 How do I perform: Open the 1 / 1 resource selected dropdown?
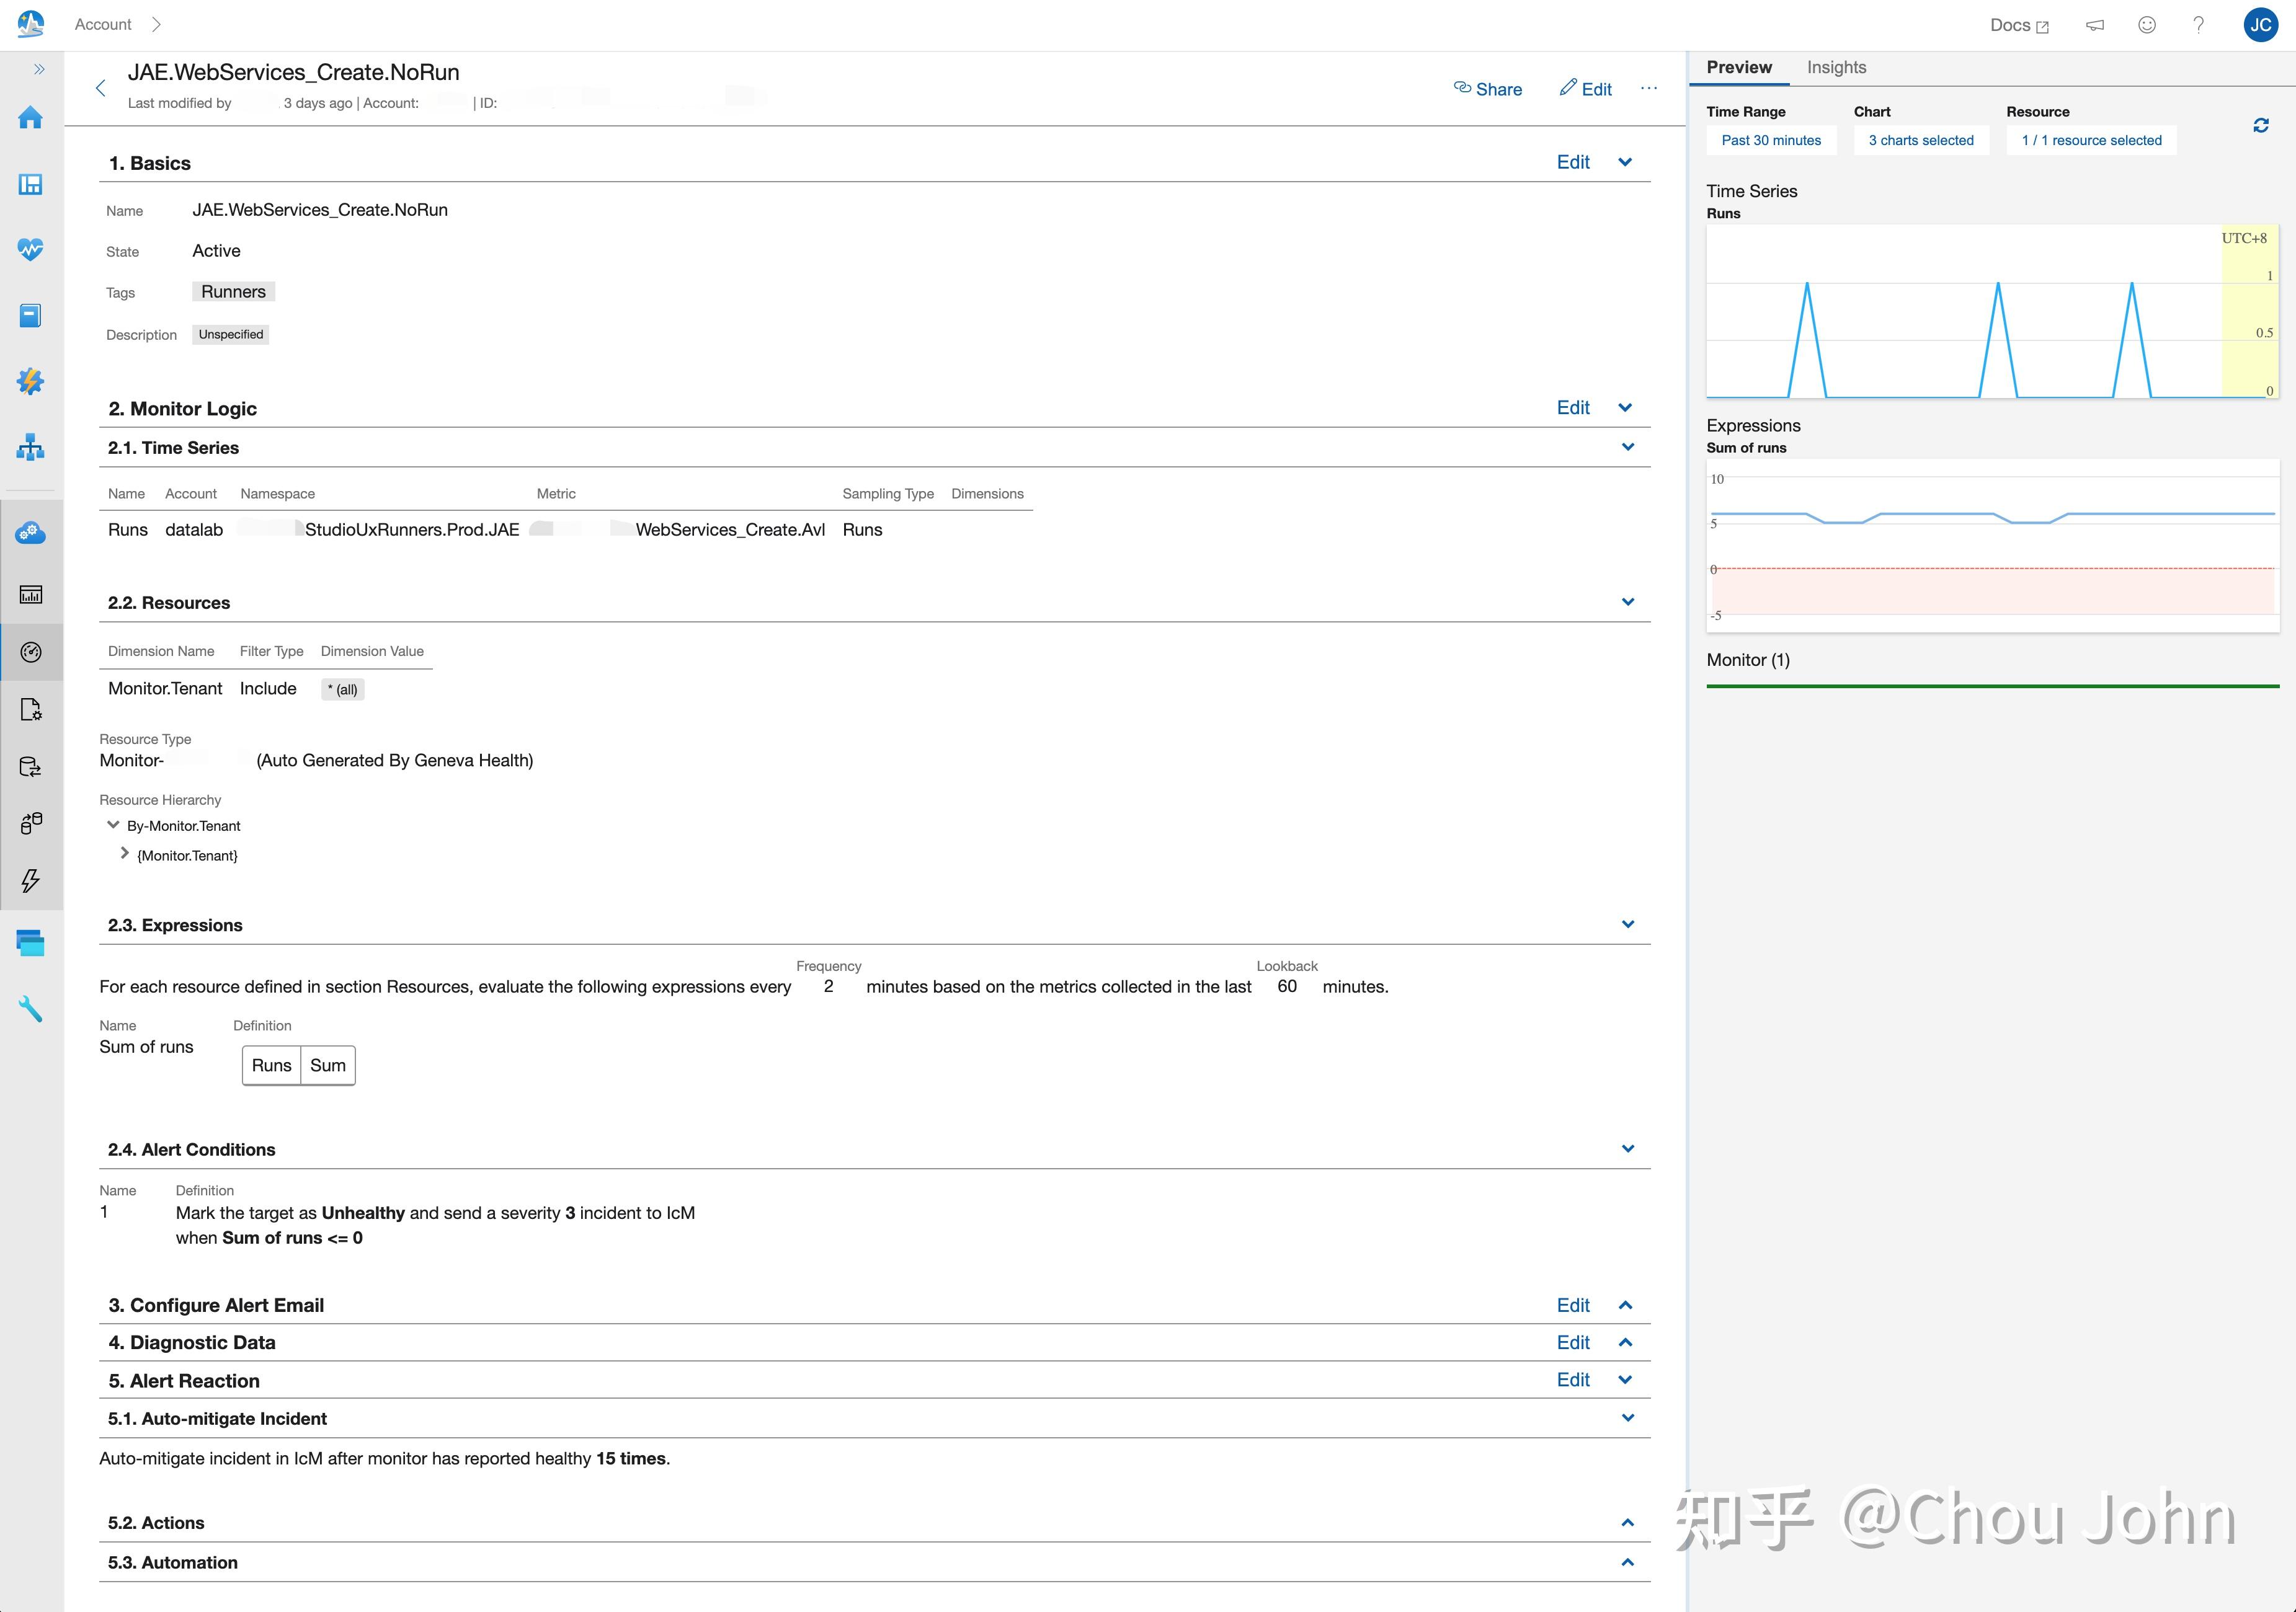click(2091, 140)
